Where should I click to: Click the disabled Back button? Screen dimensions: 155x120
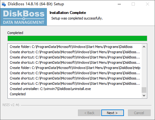[x=89, y=113]
